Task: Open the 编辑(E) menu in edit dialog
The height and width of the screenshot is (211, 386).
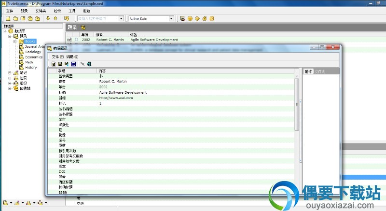Action: click(x=72, y=57)
